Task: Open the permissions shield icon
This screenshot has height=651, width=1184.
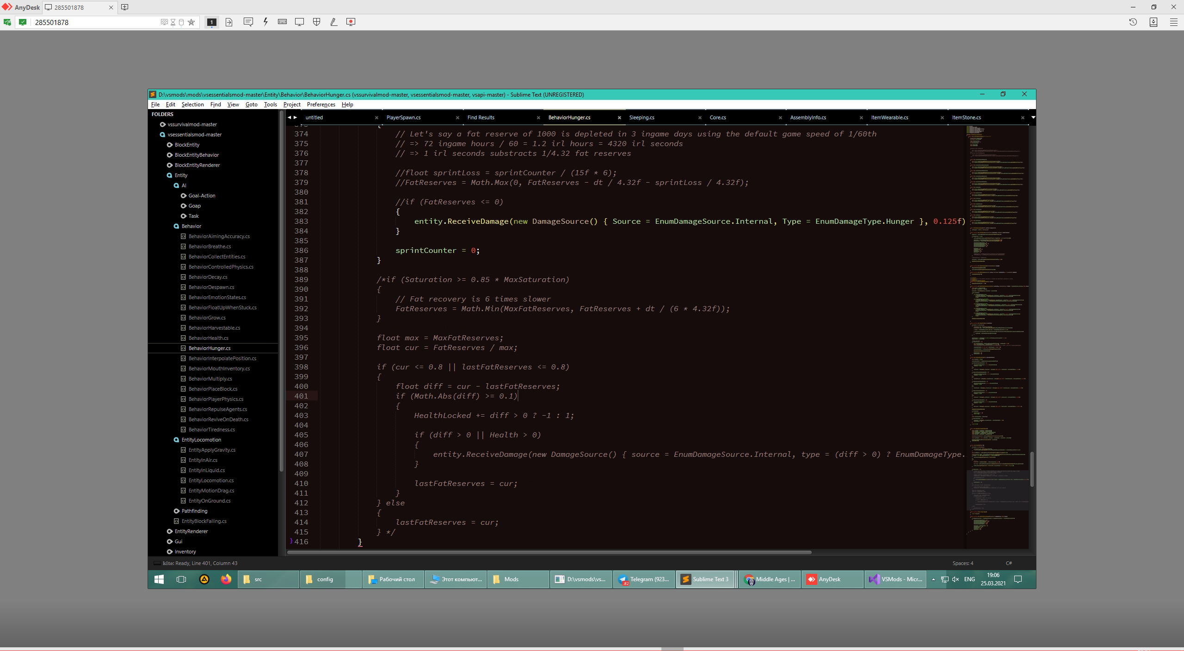Action: [316, 22]
